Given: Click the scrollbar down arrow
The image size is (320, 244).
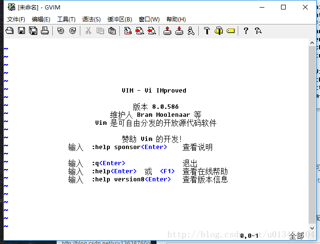Looking at the screenshot, I should [312, 228].
